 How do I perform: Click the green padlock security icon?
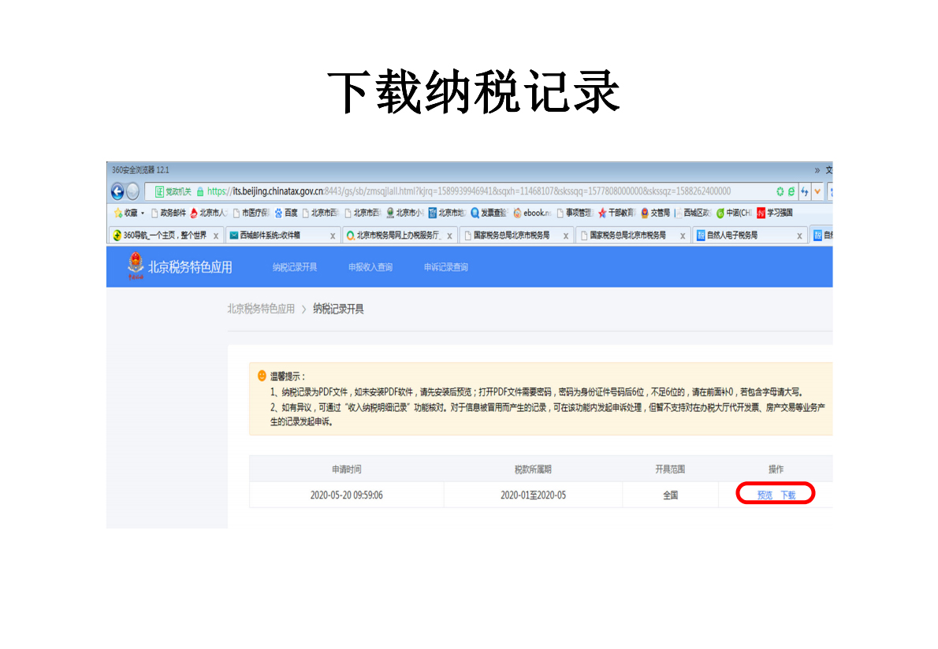click(x=200, y=191)
